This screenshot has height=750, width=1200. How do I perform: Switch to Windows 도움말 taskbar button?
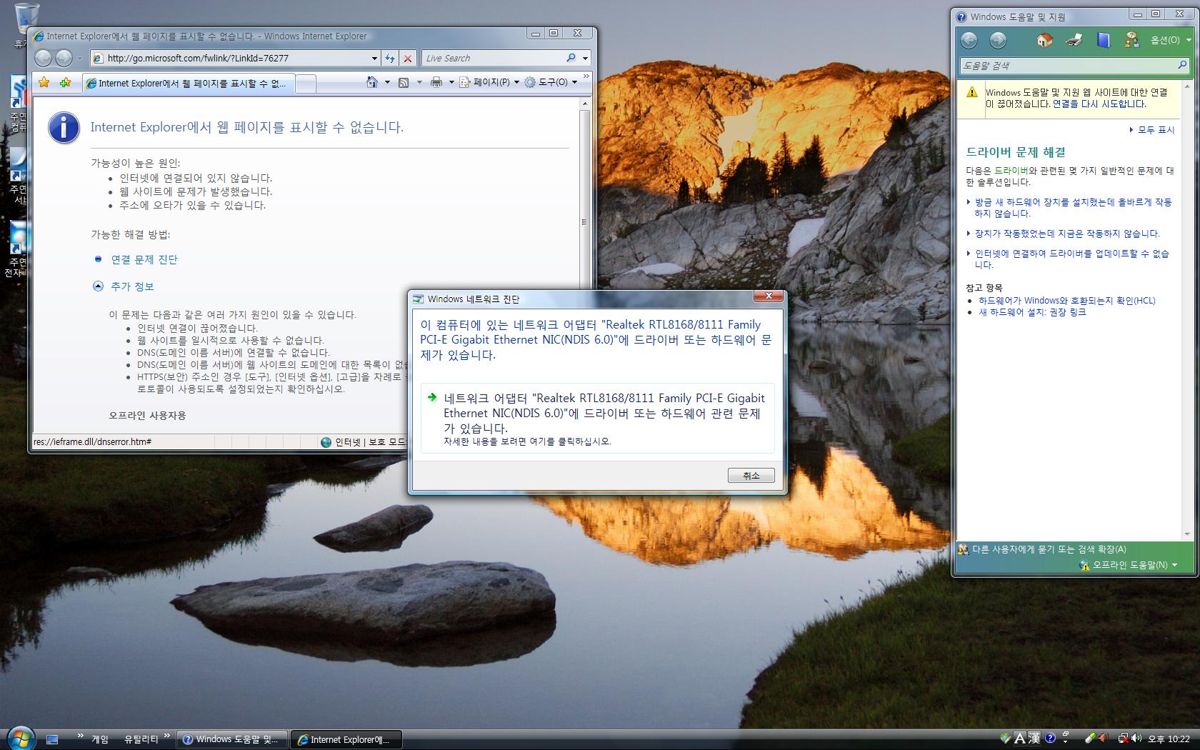232,739
